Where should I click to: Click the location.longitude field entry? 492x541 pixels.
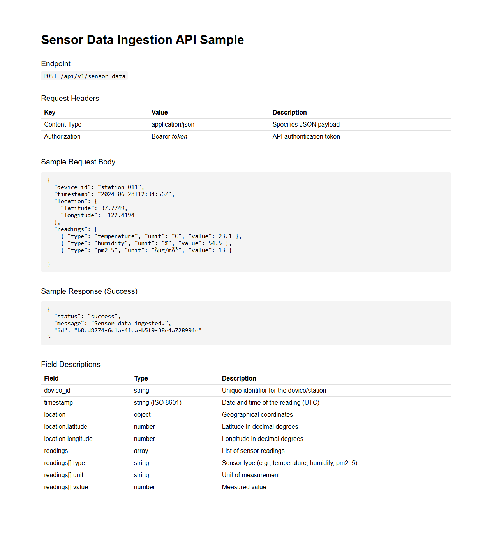68,439
